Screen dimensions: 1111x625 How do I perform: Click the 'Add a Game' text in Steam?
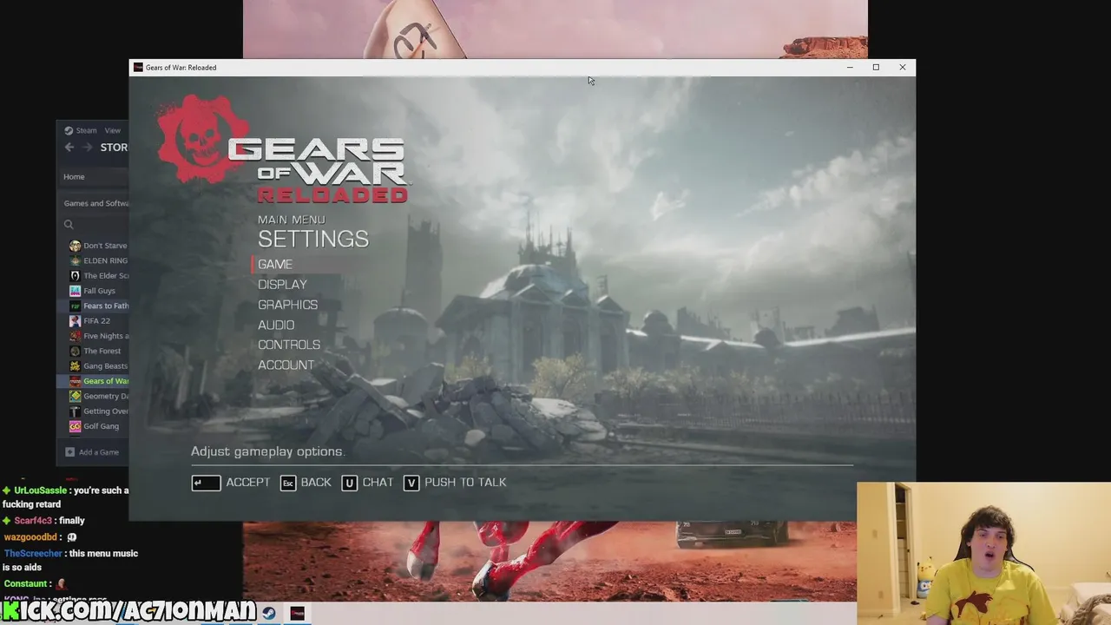99,452
